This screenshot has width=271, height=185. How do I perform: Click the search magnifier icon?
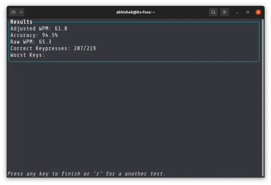pyautogui.click(x=213, y=12)
